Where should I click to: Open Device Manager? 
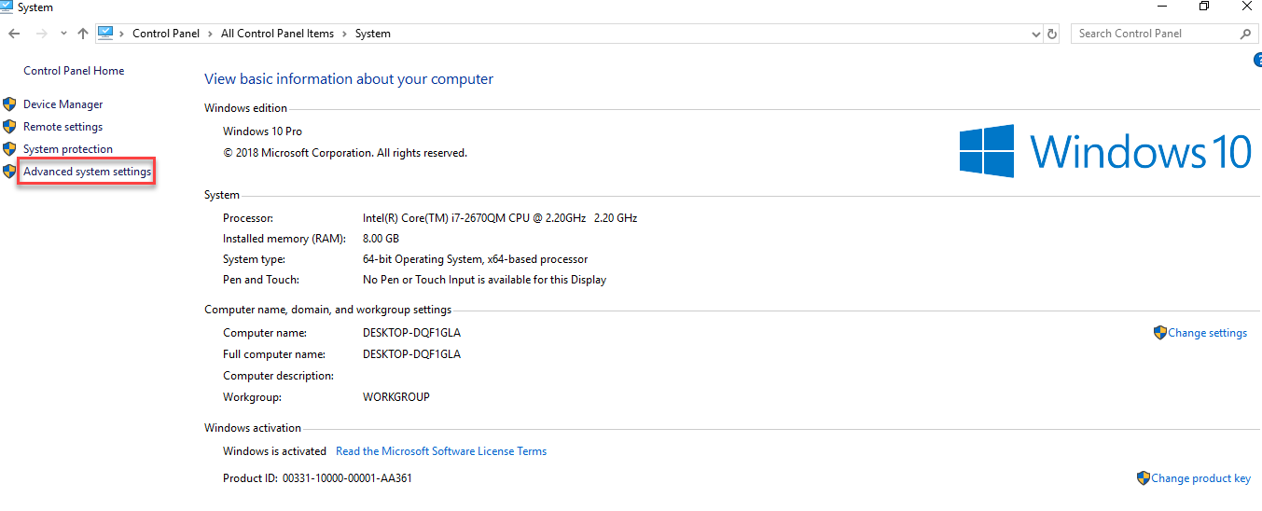click(x=63, y=104)
